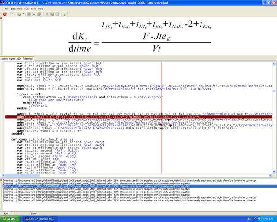Run the model with green arrow icon
The width and height of the screenshot is (277, 222).
coord(65,14)
